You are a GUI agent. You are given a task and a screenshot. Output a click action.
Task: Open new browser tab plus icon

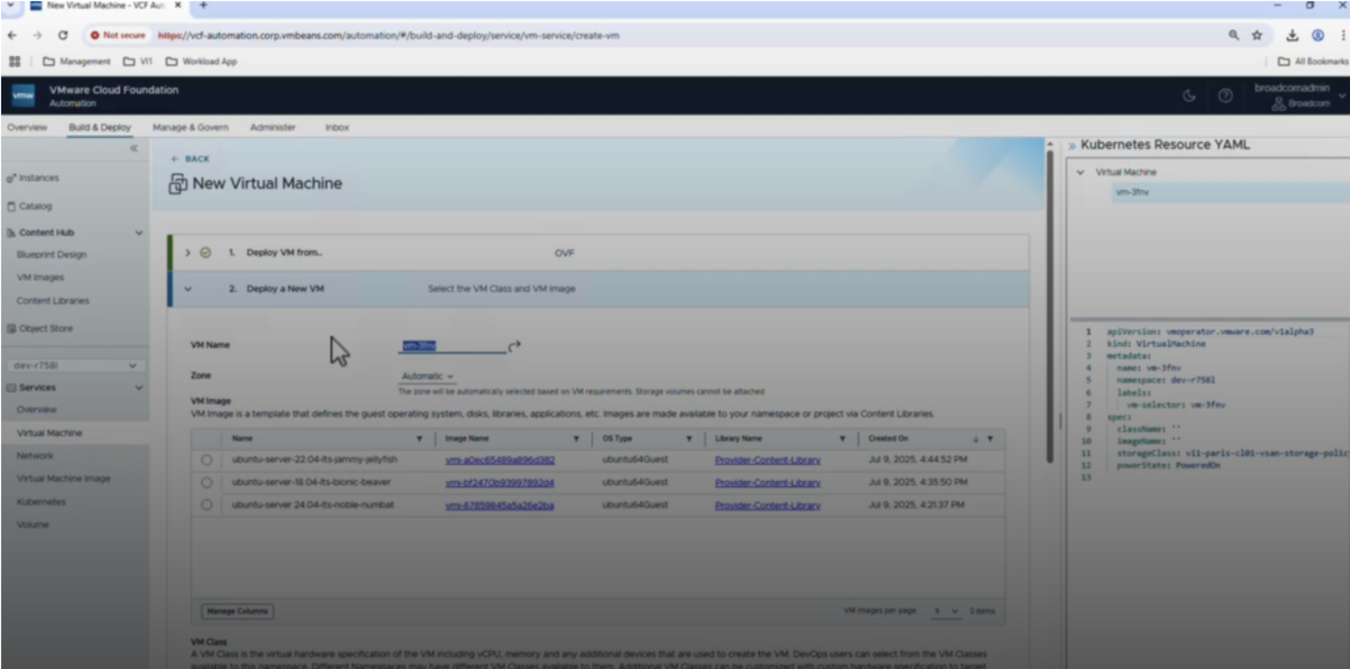pos(203,5)
